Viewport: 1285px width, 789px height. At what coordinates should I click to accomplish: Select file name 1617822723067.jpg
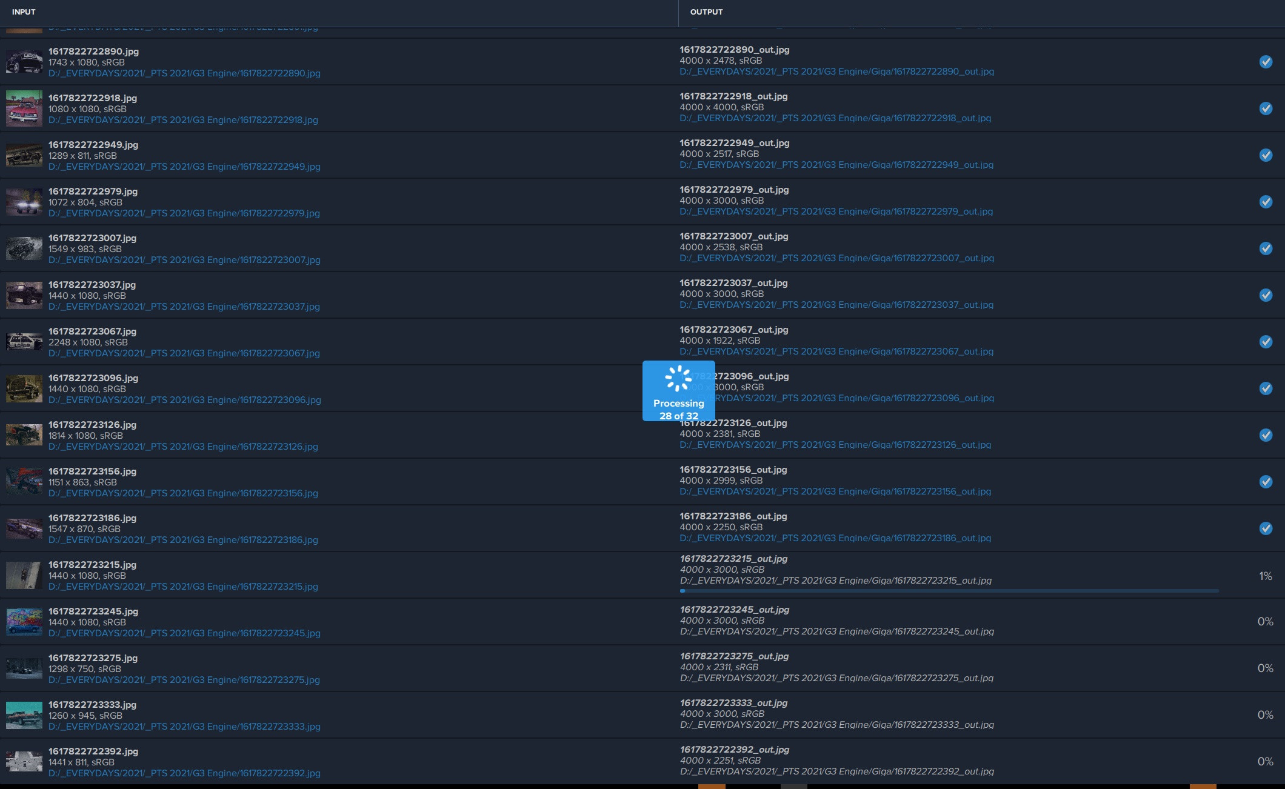coord(92,331)
